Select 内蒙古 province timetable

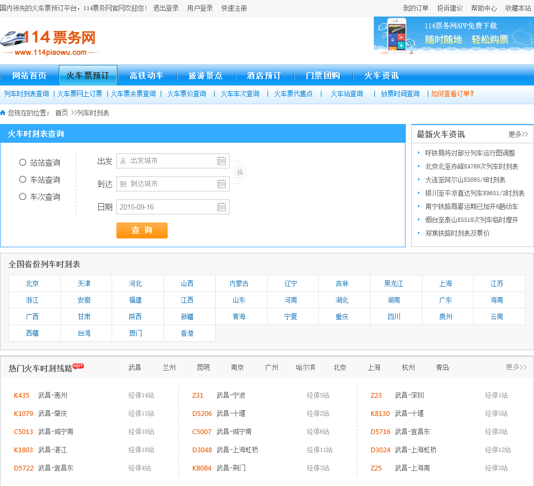pos(239,283)
